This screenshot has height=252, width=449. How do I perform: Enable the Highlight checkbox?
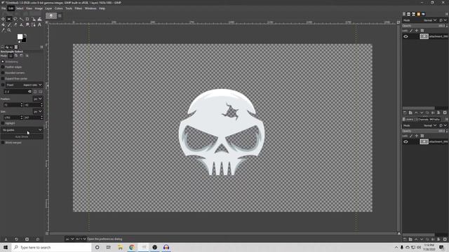[x=3, y=123]
